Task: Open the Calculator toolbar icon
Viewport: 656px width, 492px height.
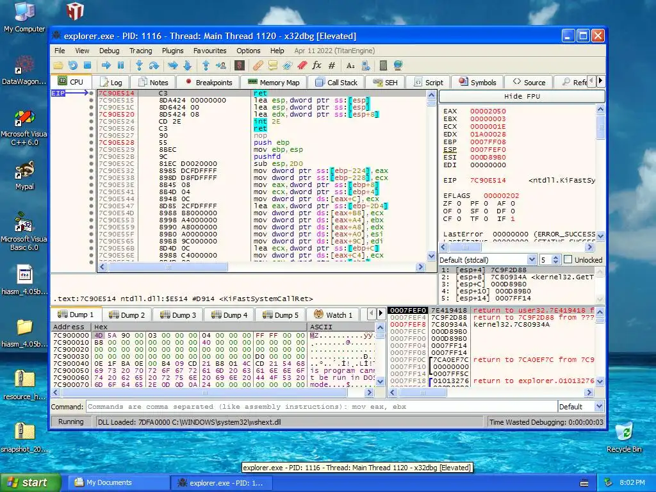Action: tap(383, 65)
